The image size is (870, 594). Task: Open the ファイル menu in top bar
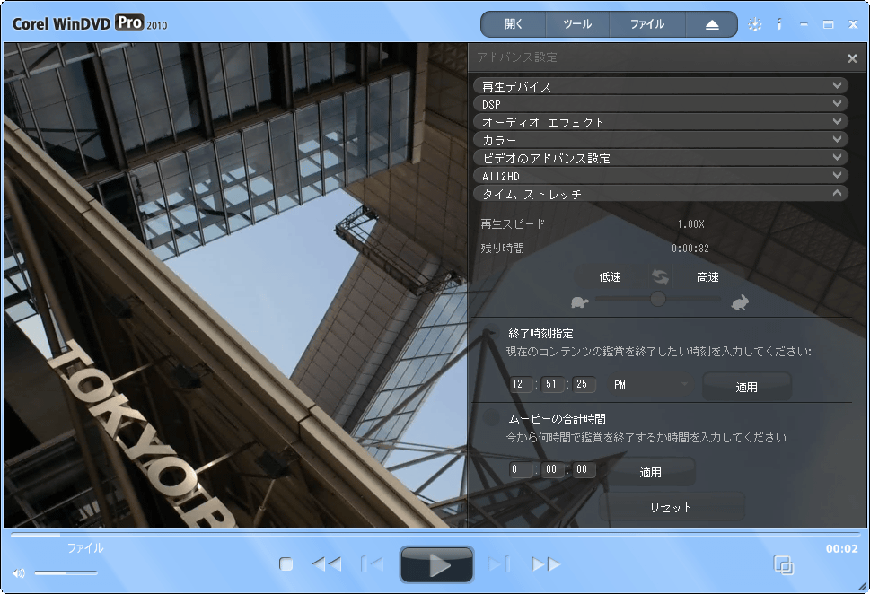pyautogui.click(x=646, y=24)
